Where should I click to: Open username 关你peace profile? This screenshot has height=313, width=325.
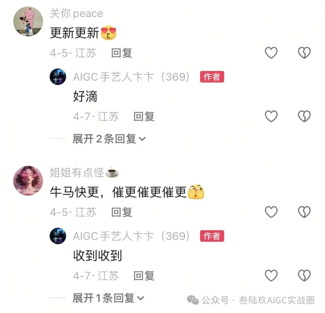coord(76,14)
